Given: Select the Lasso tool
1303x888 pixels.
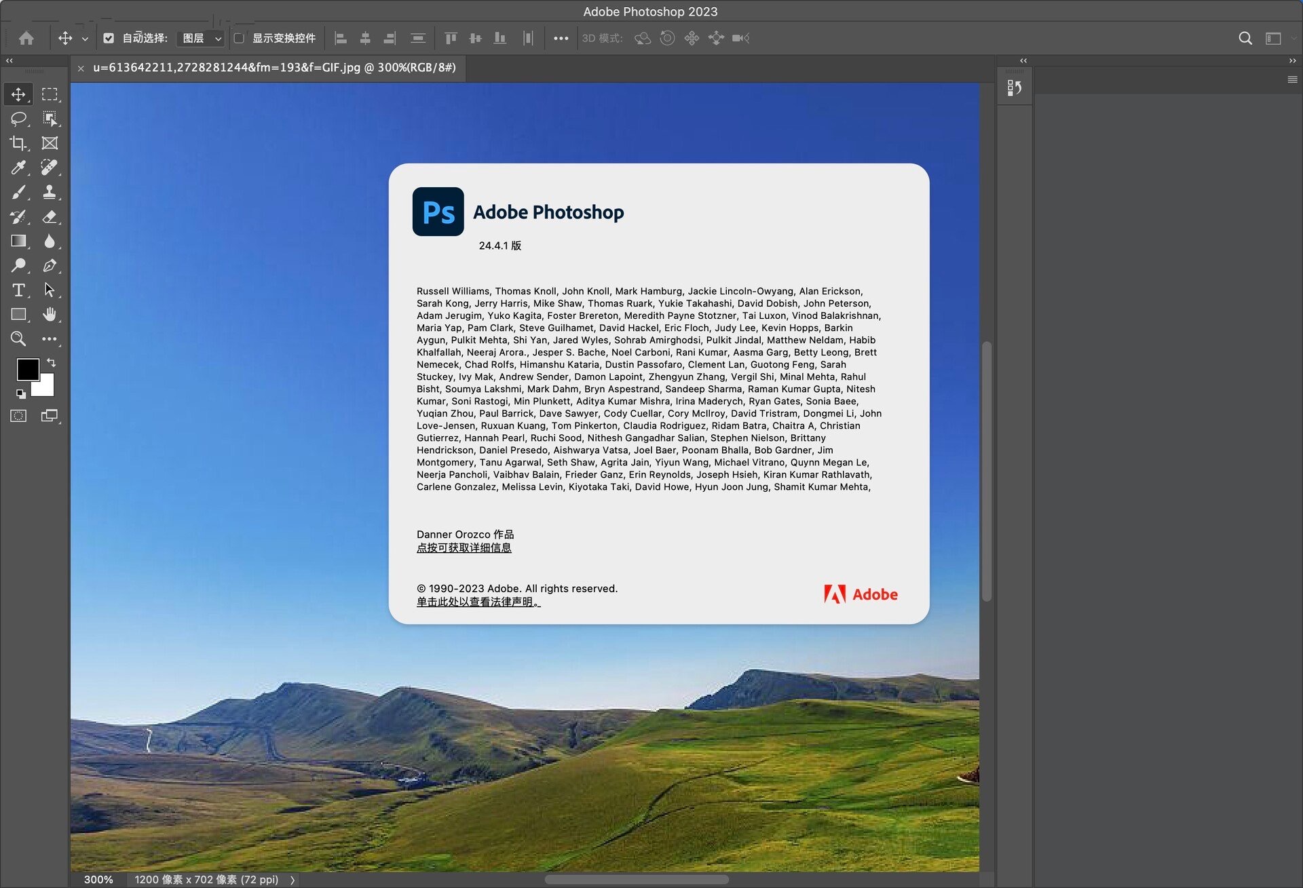Looking at the screenshot, I should pyautogui.click(x=18, y=119).
